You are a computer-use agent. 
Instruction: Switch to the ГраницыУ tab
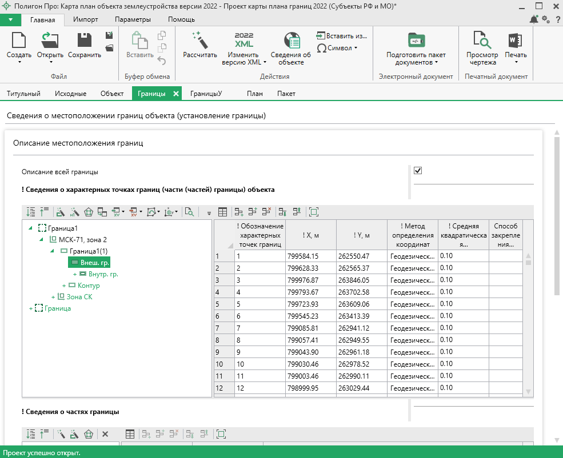tap(206, 94)
